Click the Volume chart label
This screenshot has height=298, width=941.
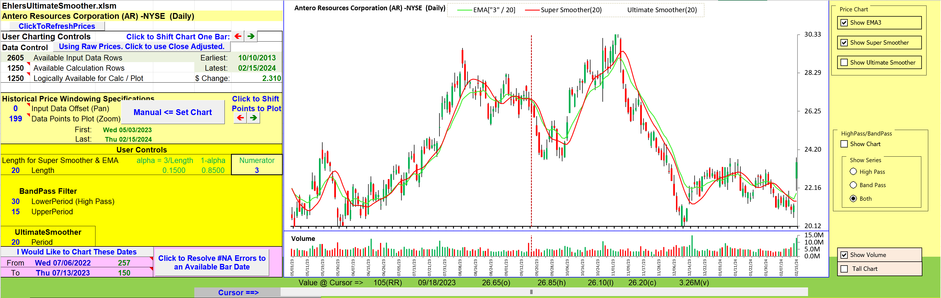point(303,239)
